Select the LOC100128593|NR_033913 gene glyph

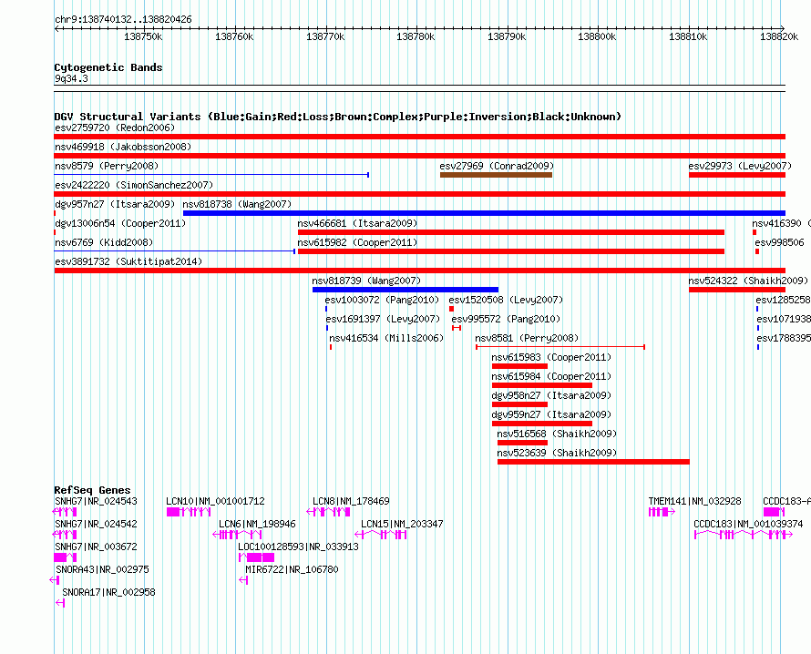pos(257,557)
